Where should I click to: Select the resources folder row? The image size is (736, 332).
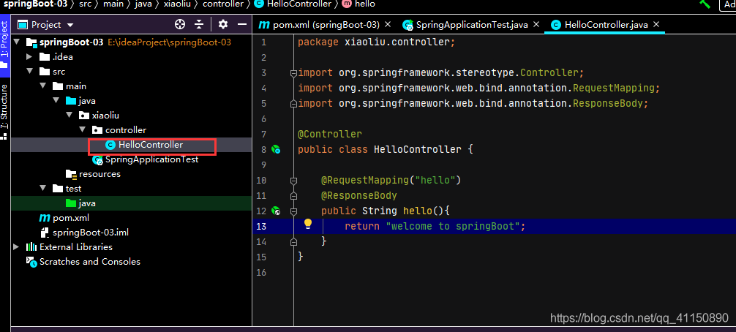pyautogui.click(x=131, y=175)
